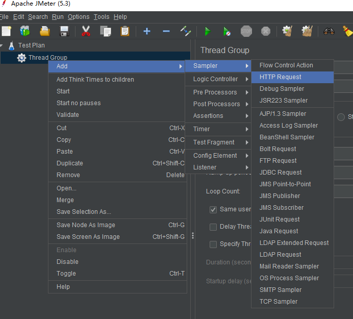Image resolution: width=353 pixels, height=319 pixels.
Task: Enable the Delay Thread creation checkbox
Action: click(x=213, y=227)
